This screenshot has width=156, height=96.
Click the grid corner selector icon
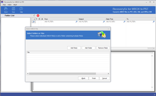tap(34, 19)
